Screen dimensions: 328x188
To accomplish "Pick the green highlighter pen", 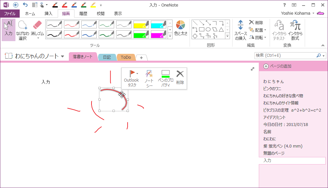I will click(141, 34).
